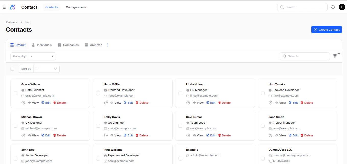Click the clock activity icon on Grace Wilson card

tap(23, 103)
